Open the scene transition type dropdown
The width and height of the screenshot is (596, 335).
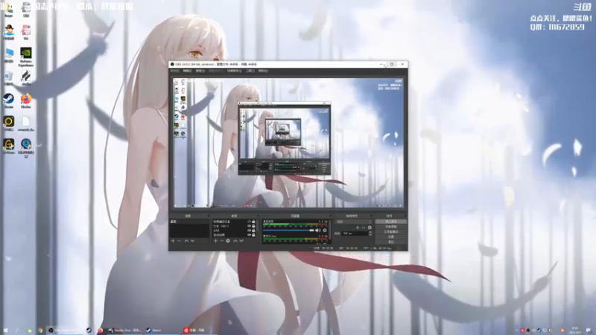click(353, 222)
